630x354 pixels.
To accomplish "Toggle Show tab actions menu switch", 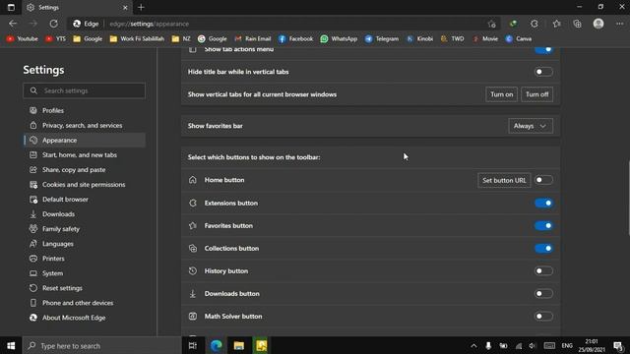I will pos(543,50).
